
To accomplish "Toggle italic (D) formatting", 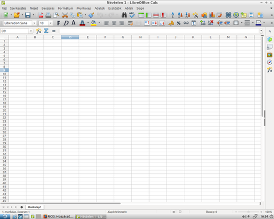I will [66, 23].
